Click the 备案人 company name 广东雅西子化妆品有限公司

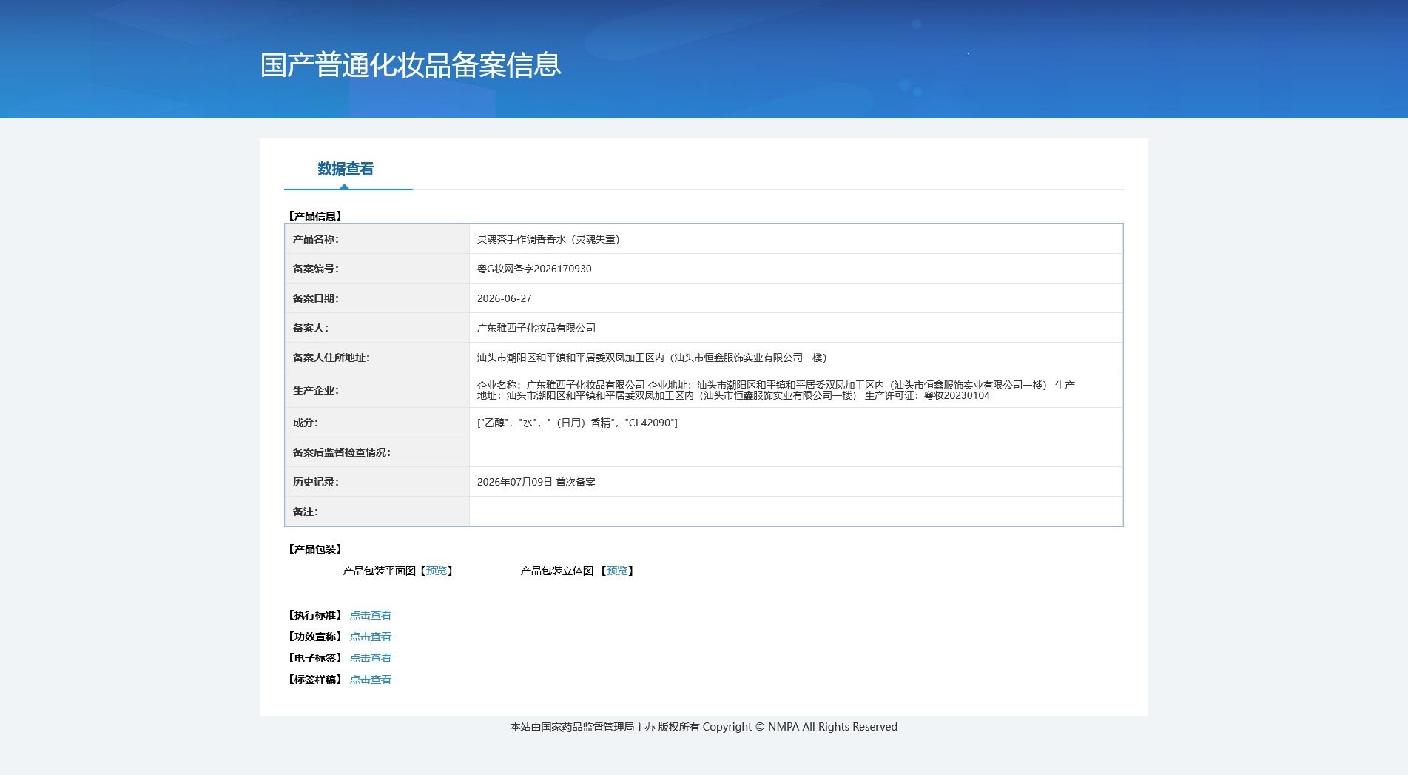pos(536,328)
